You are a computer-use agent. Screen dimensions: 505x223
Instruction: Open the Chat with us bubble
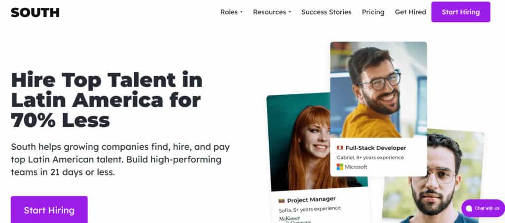coord(483,208)
